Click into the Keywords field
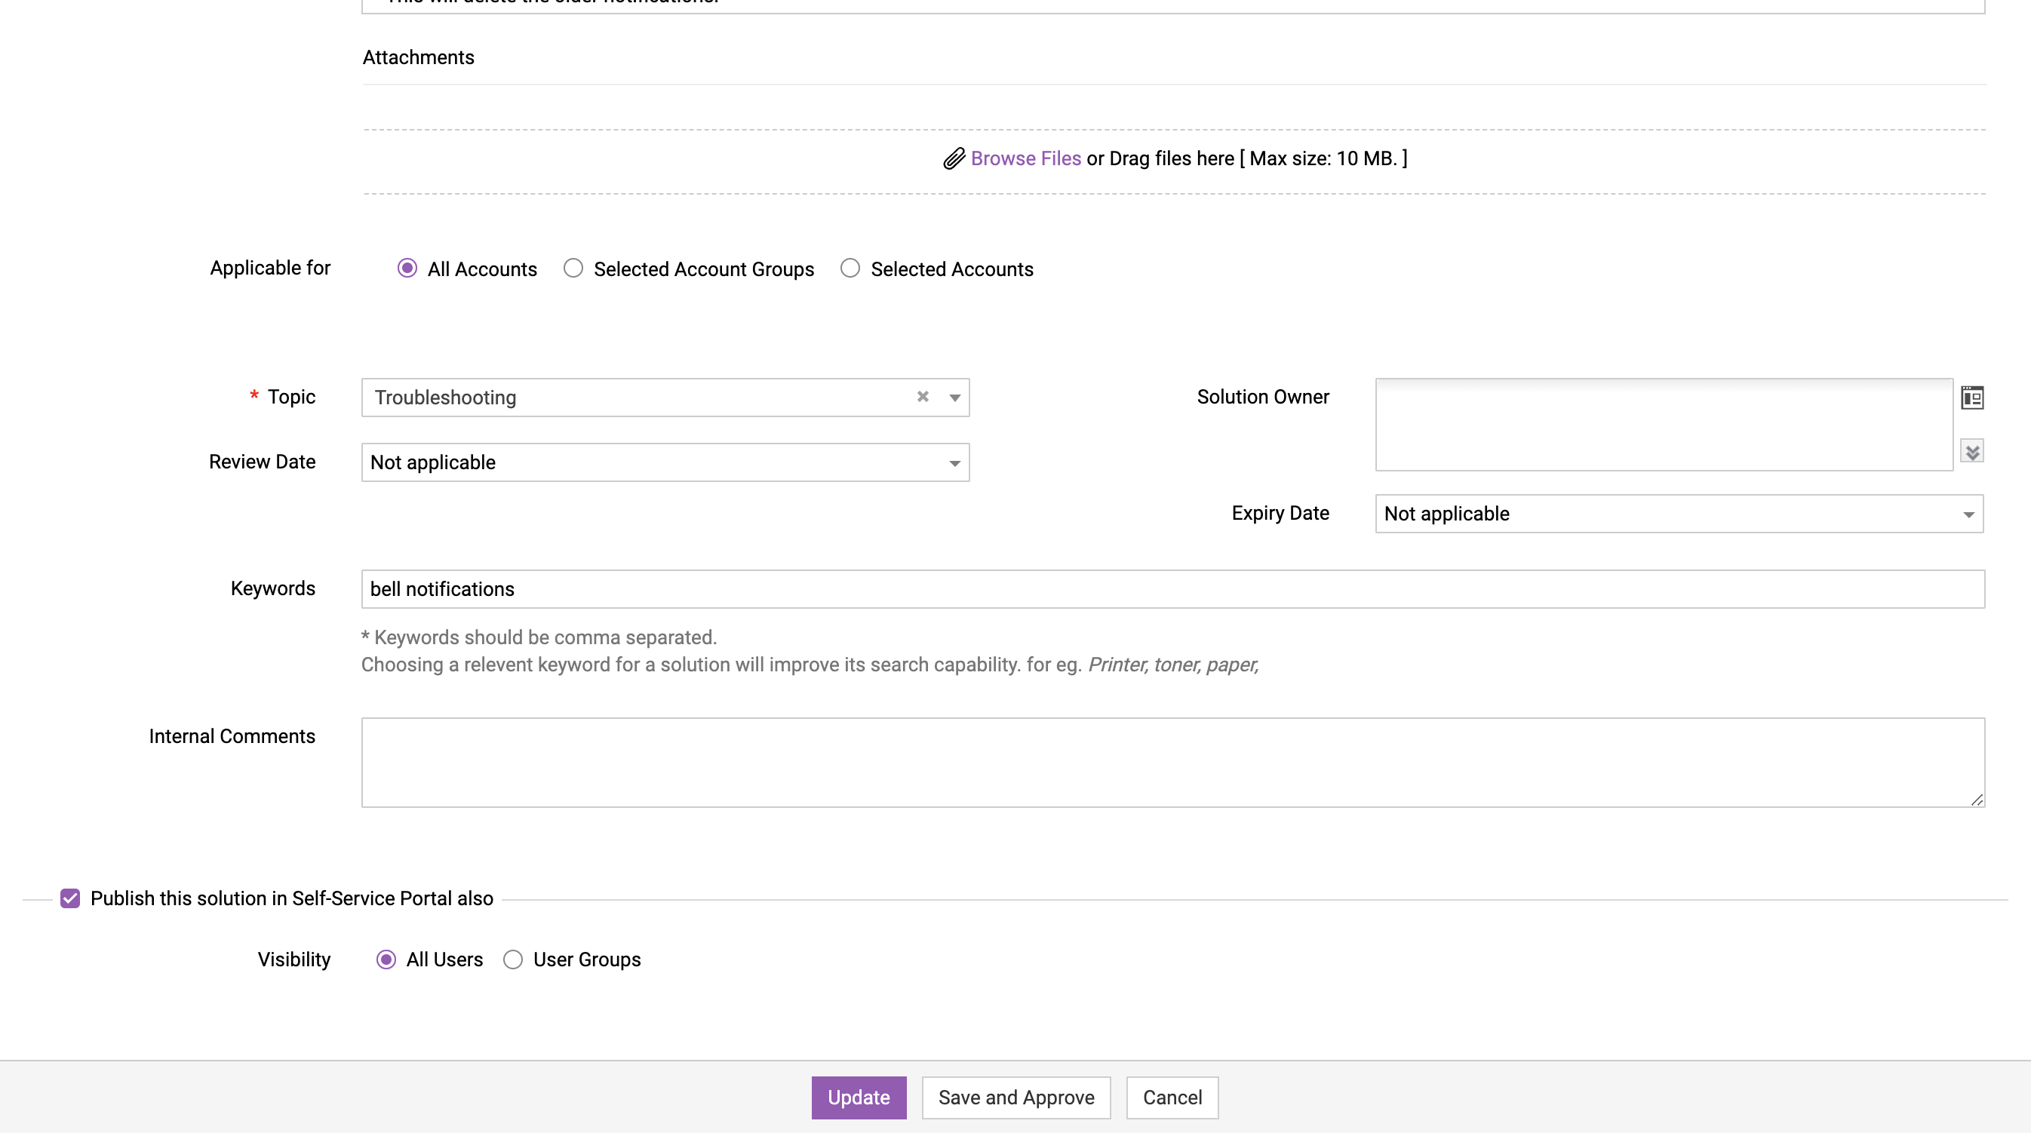2031x1133 pixels. click(1172, 589)
